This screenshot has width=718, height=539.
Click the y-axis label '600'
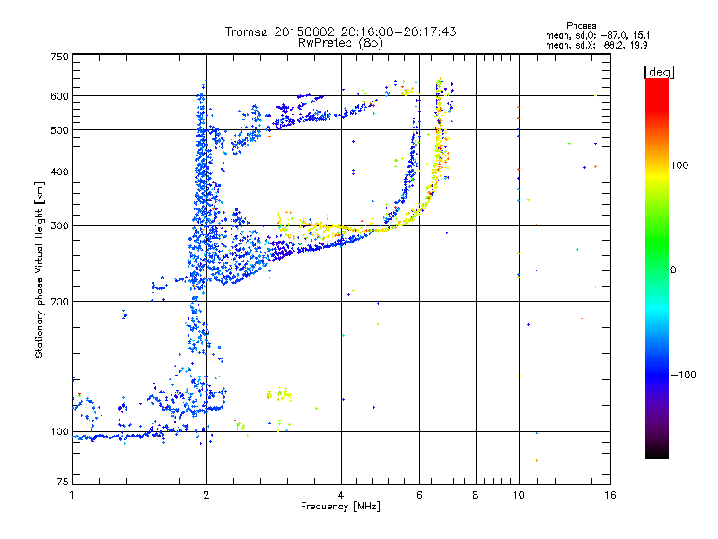click(59, 96)
